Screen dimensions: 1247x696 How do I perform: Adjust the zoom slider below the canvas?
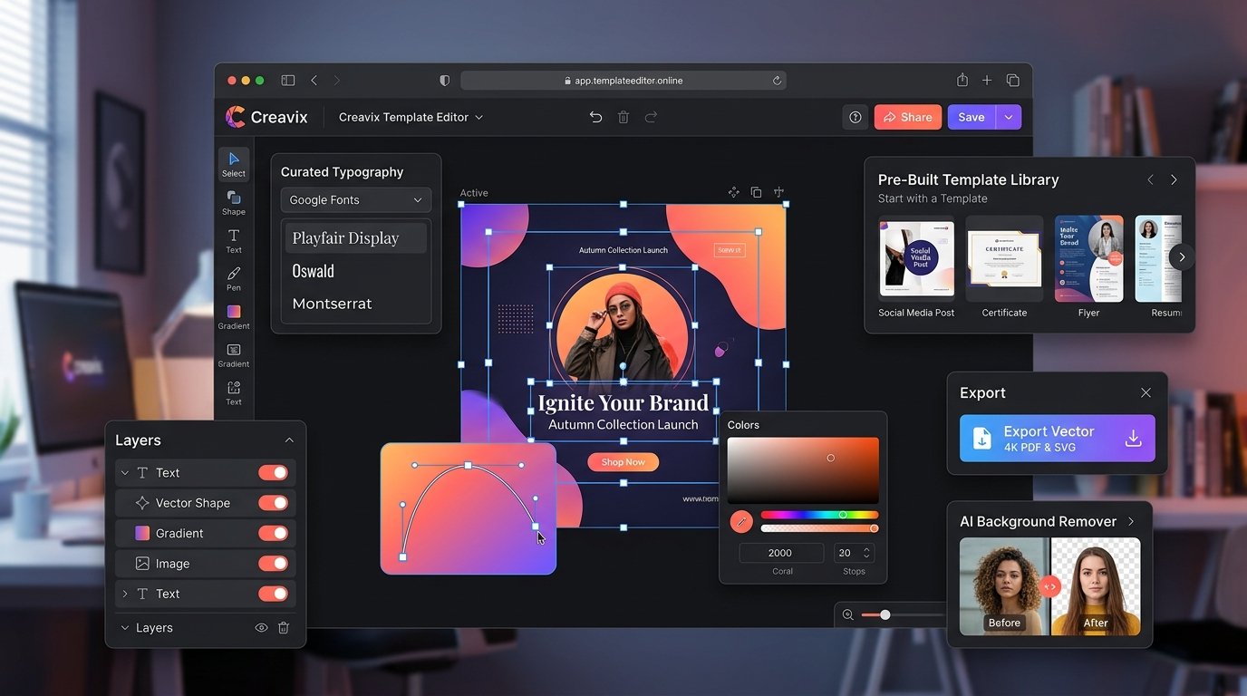pyautogui.click(x=902, y=615)
